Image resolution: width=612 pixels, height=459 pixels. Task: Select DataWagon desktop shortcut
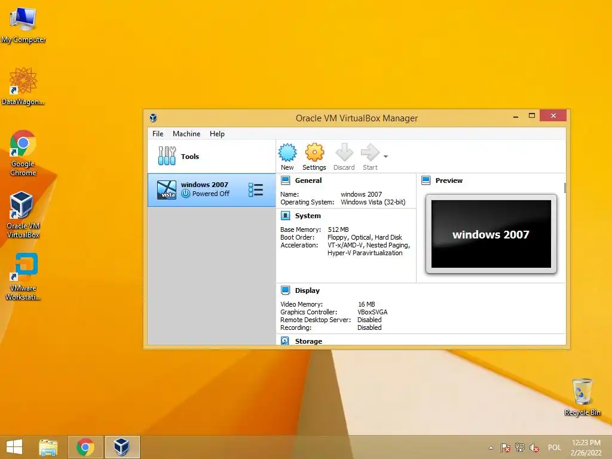(23, 86)
